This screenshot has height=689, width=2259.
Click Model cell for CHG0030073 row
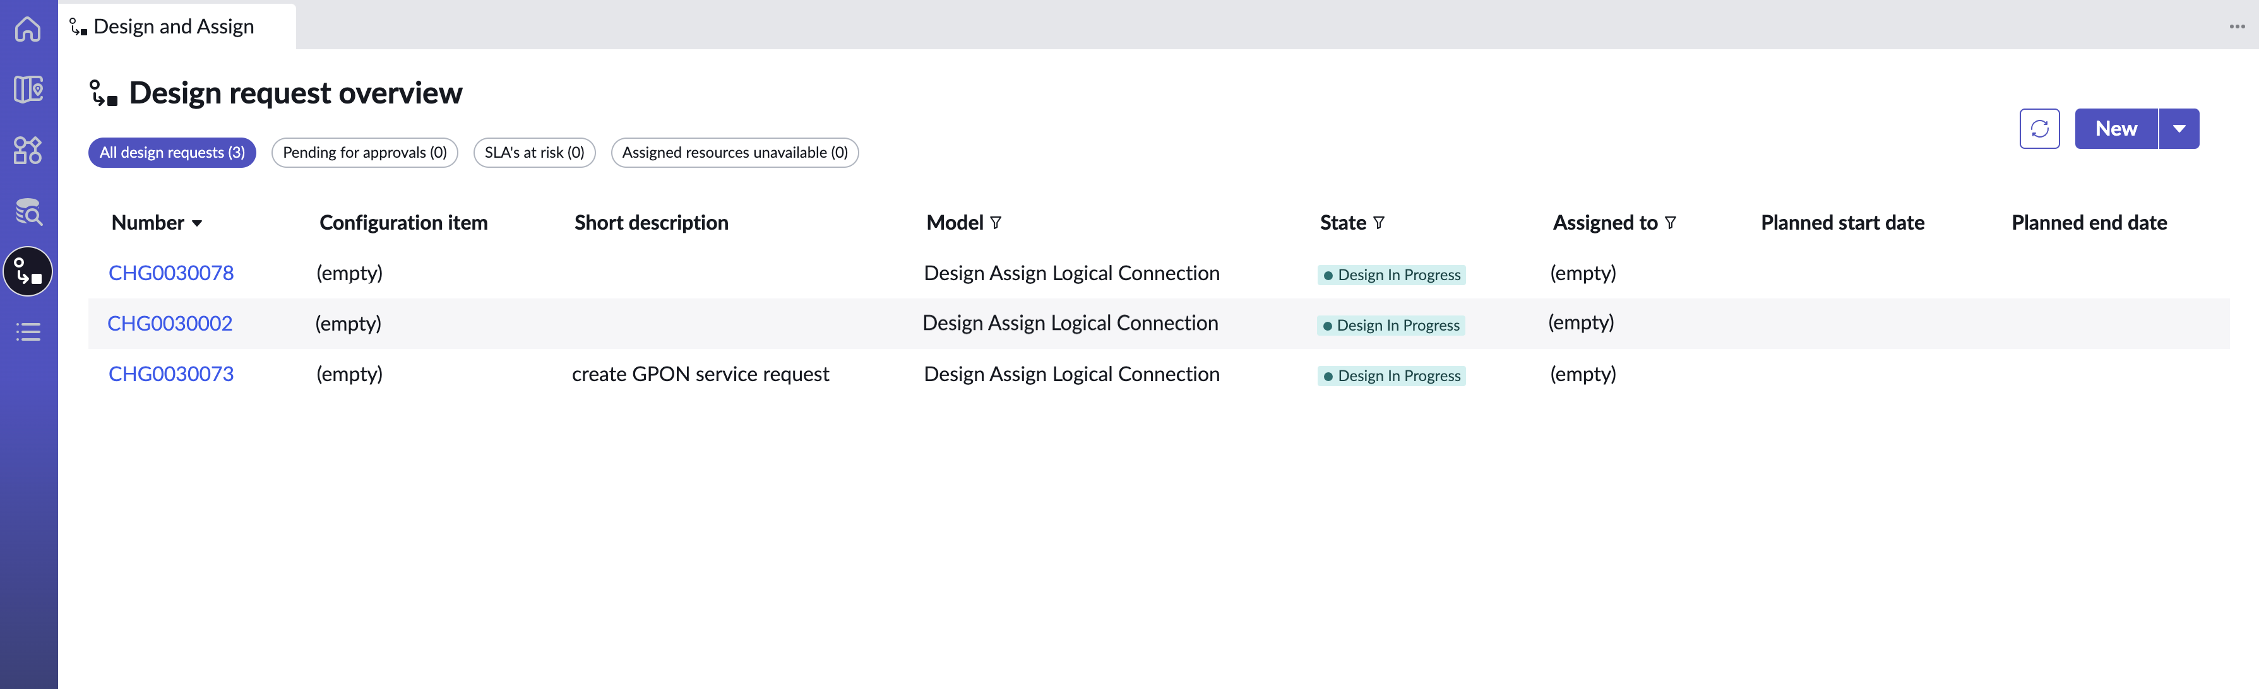[1071, 374]
